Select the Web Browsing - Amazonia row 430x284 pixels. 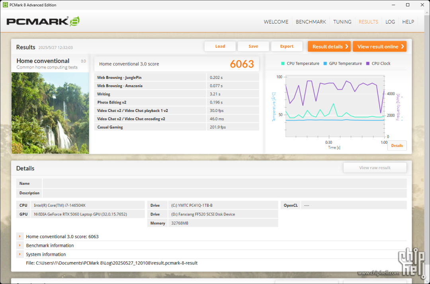[x=177, y=86]
